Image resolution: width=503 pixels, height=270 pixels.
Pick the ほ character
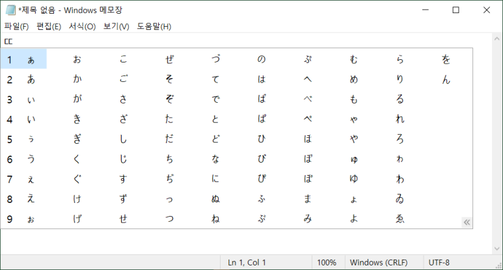click(308, 139)
